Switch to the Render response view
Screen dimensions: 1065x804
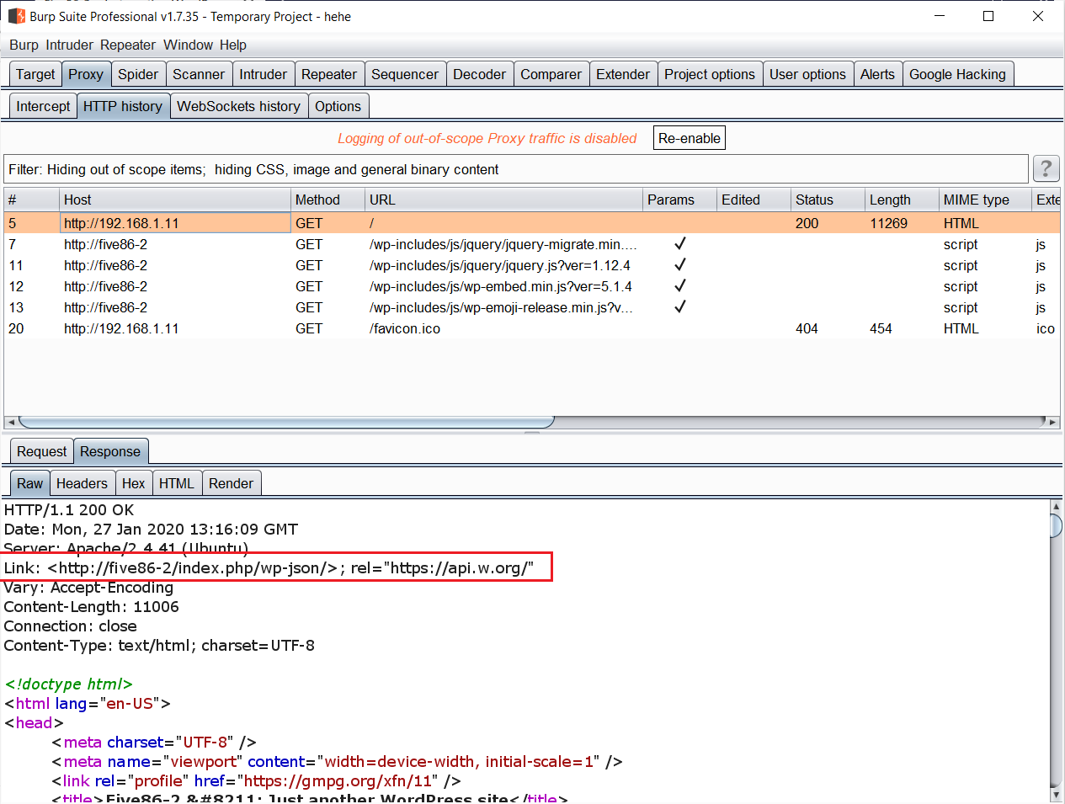(231, 483)
